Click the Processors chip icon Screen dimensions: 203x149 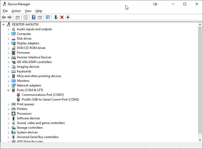14,114
